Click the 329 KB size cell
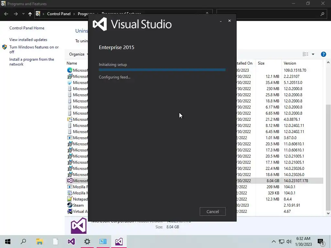This screenshot has width=331, height=248. 273,193
